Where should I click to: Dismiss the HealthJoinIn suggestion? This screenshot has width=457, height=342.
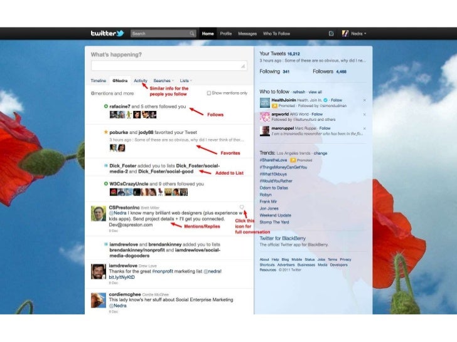click(364, 100)
